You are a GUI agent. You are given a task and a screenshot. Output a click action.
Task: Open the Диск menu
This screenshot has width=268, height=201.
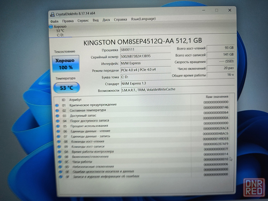click(x=106, y=20)
